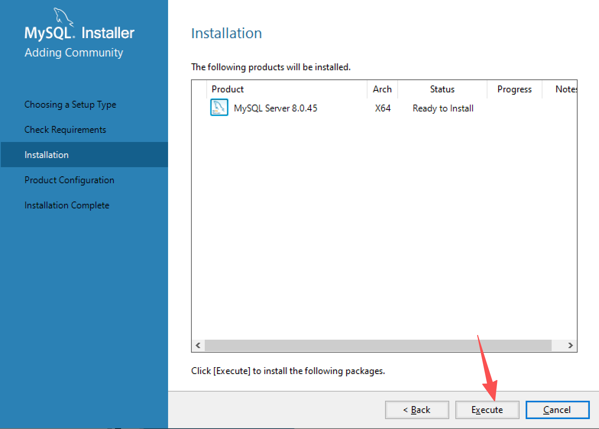
Task: Click the Status column header
Action: coord(442,89)
